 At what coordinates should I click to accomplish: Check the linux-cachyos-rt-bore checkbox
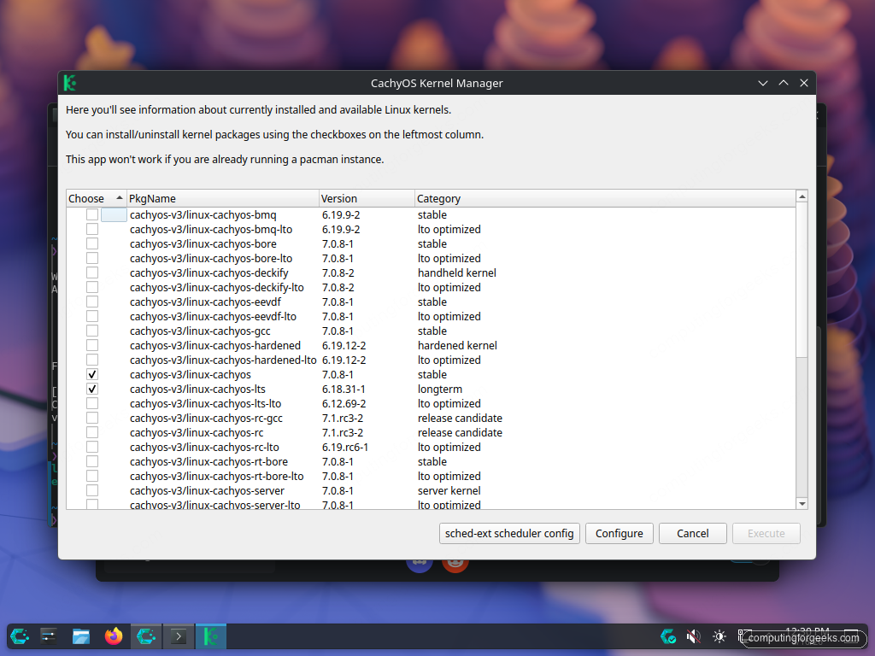coord(92,461)
